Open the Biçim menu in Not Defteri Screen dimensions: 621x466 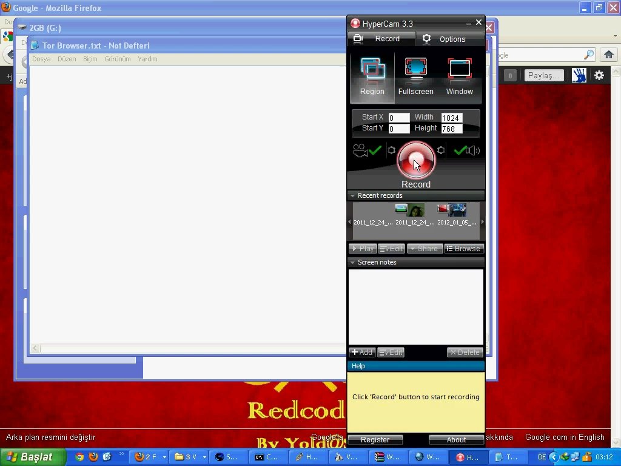pyautogui.click(x=90, y=59)
